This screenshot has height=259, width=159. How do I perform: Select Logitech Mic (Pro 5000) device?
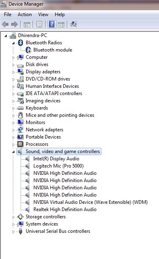coord(58,166)
